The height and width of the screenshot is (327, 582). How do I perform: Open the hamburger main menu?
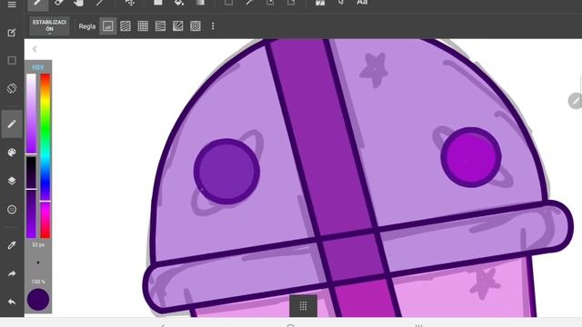[x=12, y=4]
